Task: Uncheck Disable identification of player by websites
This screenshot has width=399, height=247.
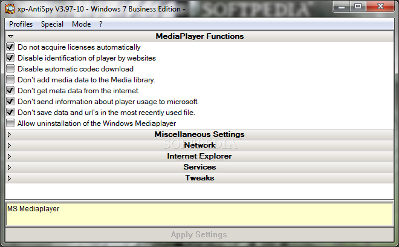Action: [10, 58]
